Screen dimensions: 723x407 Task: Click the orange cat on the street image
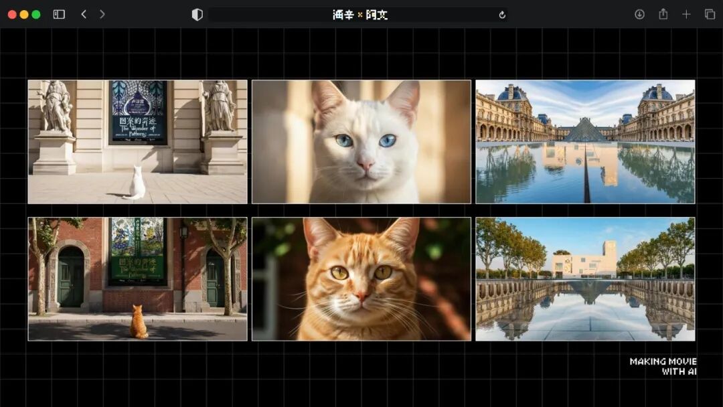pos(137,279)
